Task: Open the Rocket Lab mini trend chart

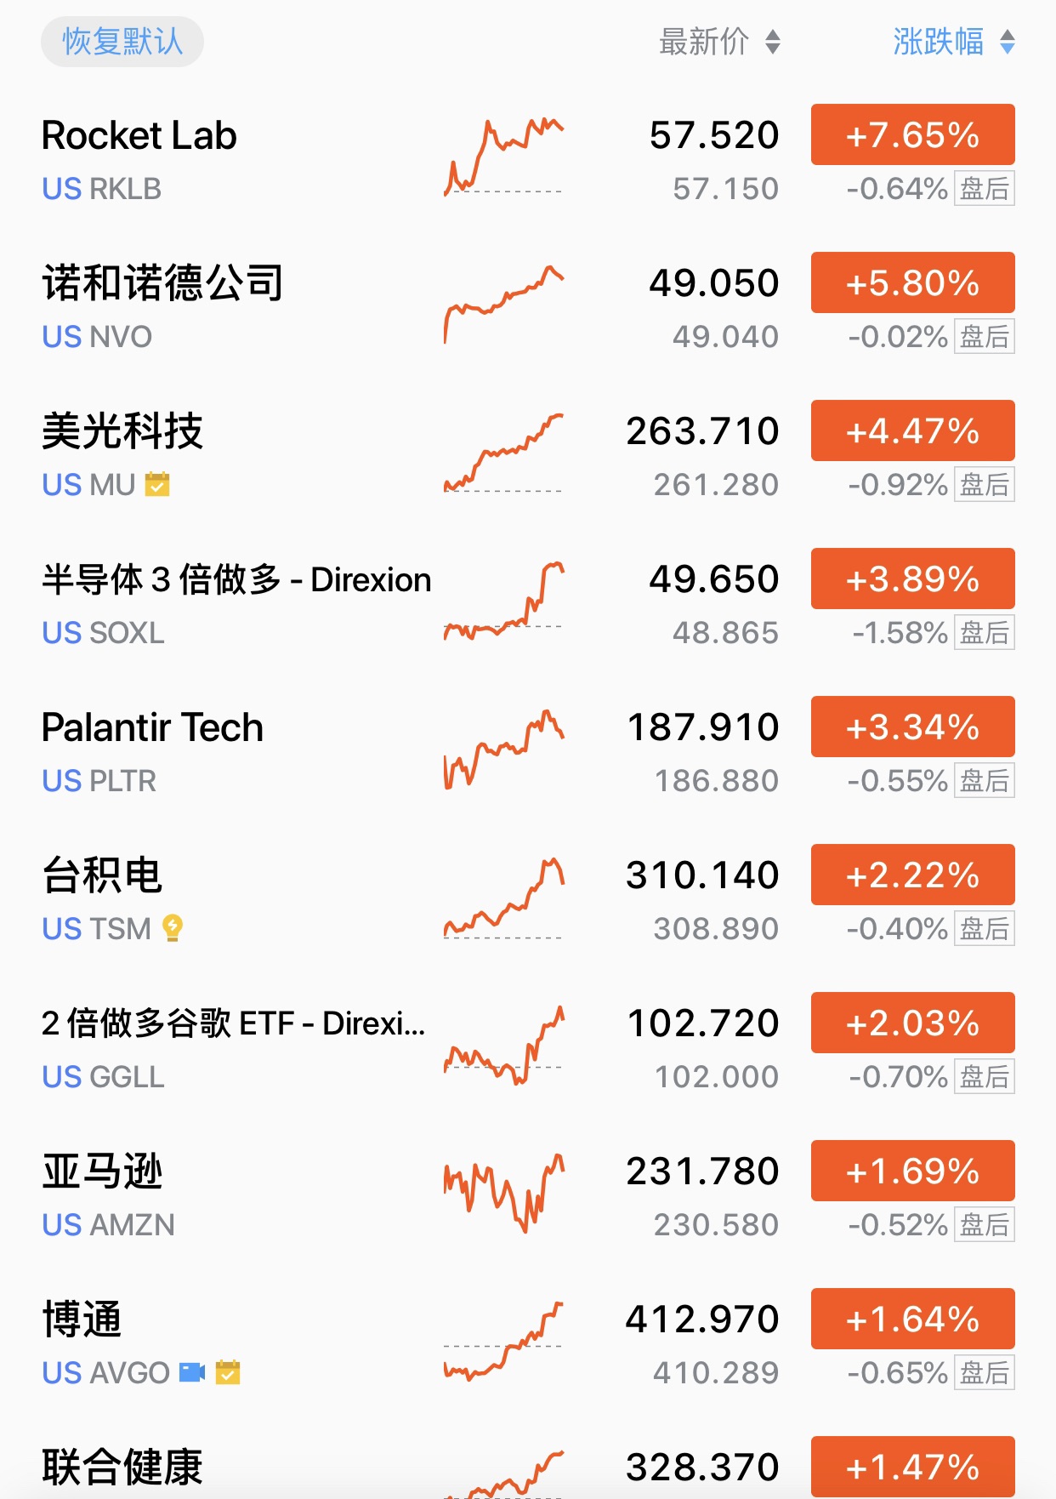Action: pos(503,157)
